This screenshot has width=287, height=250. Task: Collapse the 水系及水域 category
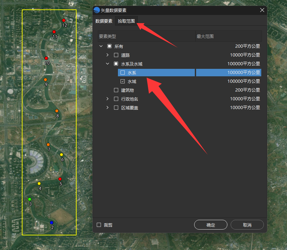click(108, 64)
